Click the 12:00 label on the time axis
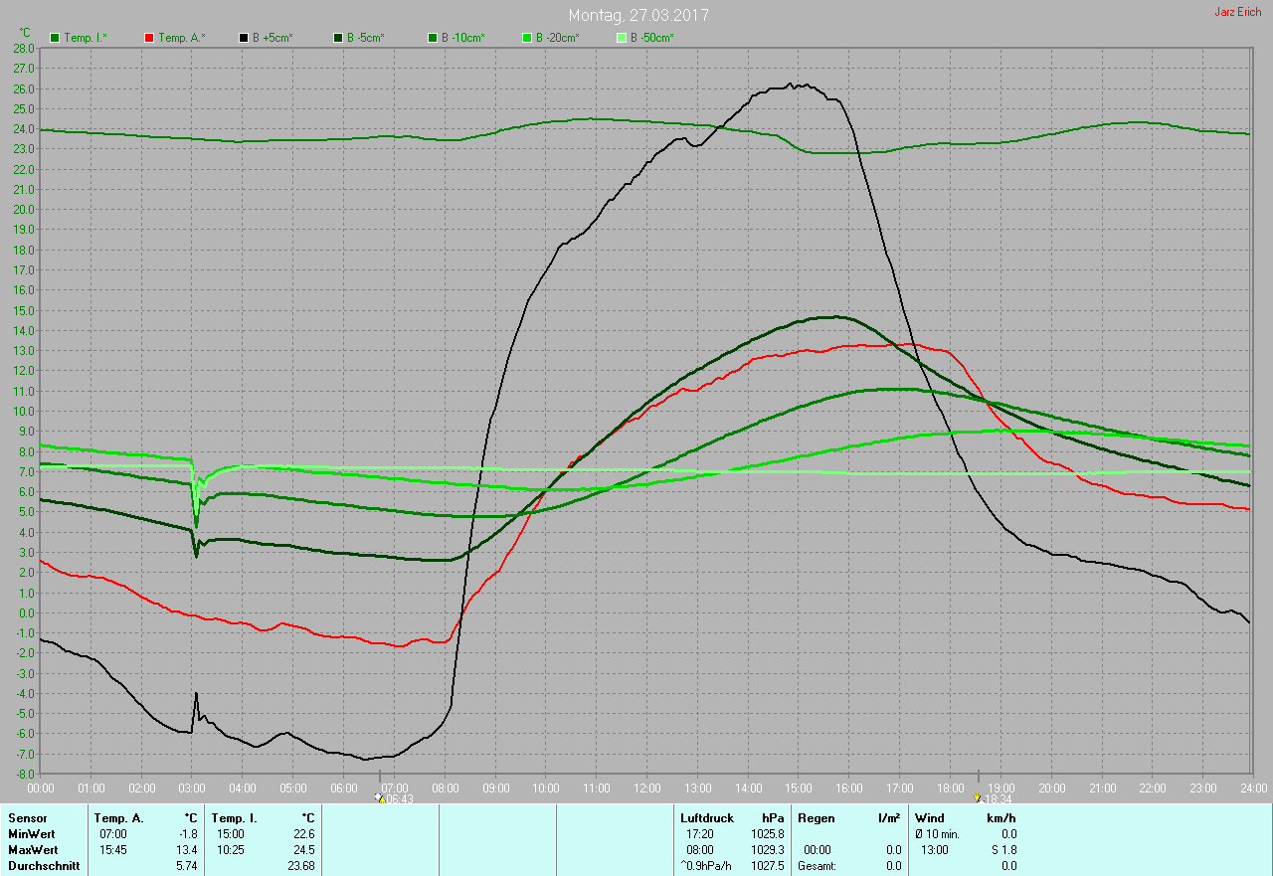 click(x=646, y=788)
